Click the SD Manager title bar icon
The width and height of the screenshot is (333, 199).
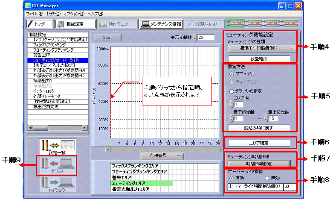pyautogui.click(x=28, y=5)
